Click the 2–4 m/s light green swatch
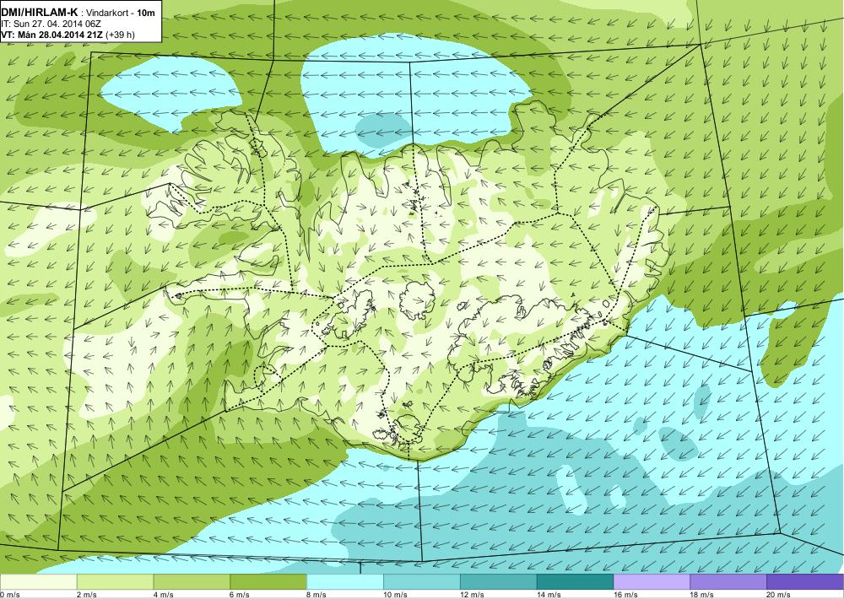This screenshot has width=844, height=599. pos(115,582)
